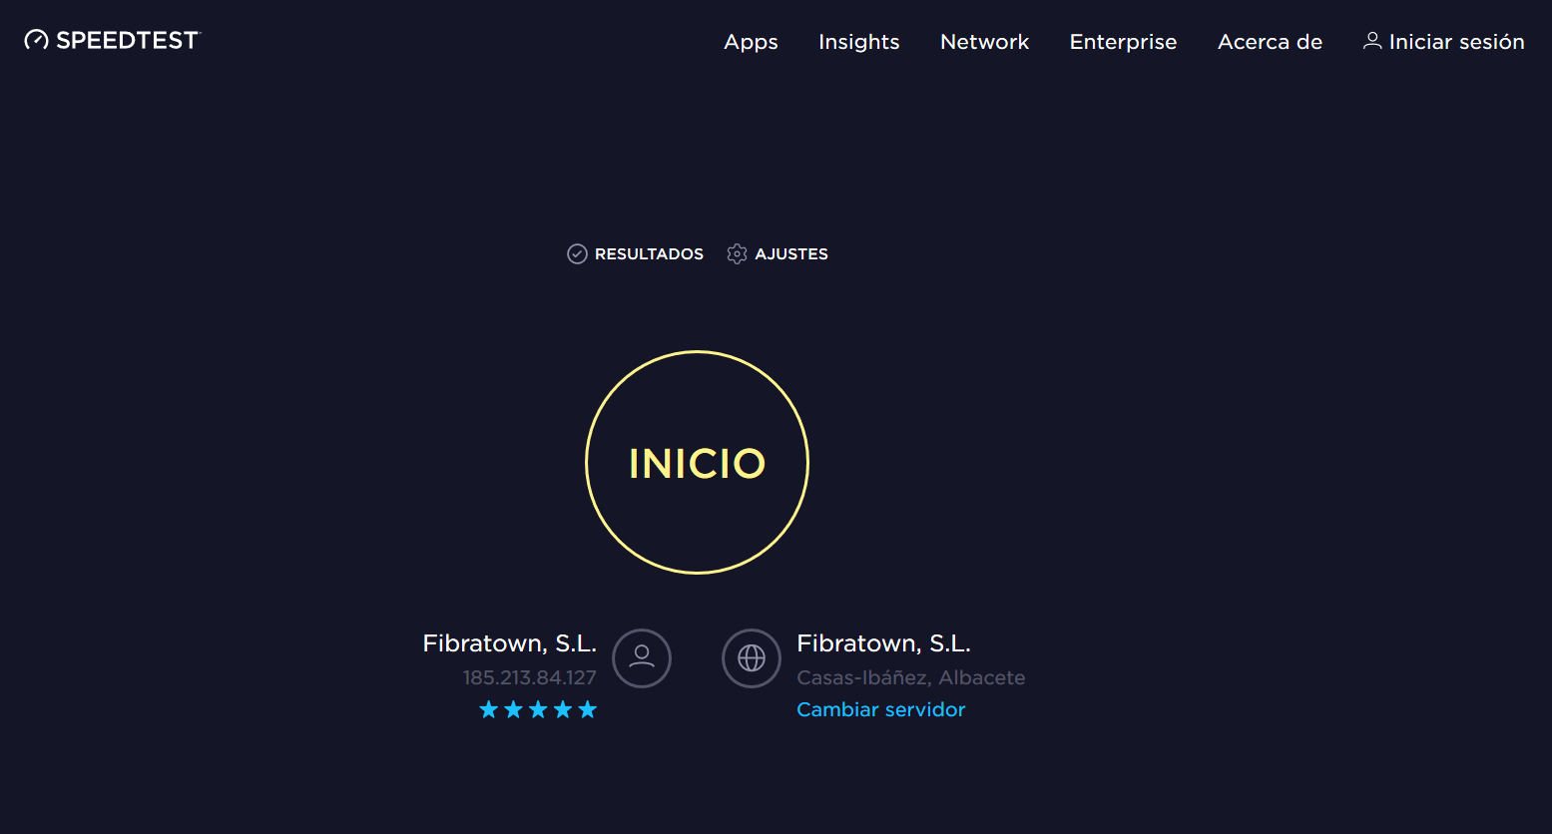
Task: Click Fibratown, S.L. provider name above IP
Action: (510, 643)
